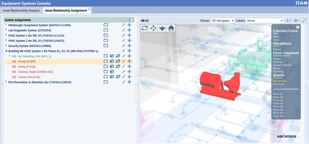This screenshot has height=144, width=309.
Task: Click the orbit/rotate tool in 3D viewer
Action: click(145, 28)
